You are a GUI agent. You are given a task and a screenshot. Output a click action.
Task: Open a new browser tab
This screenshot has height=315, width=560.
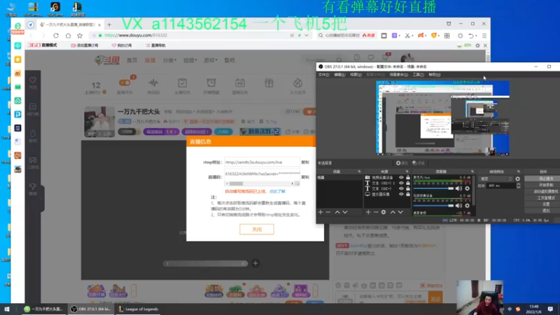click(109, 24)
